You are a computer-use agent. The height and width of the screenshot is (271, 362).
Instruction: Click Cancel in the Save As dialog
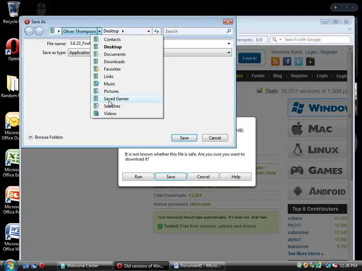point(215,138)
